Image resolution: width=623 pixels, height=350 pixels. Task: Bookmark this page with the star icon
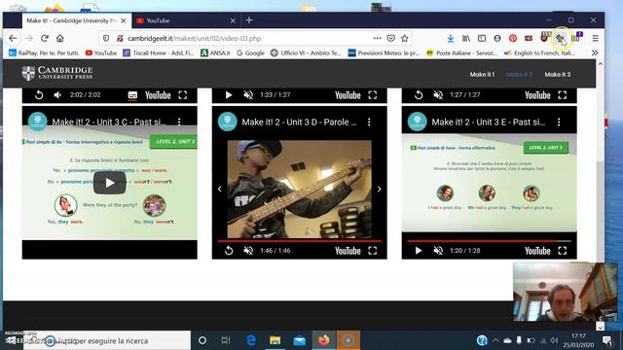[405, 39]
